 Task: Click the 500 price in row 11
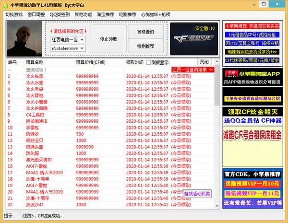(80, 134)
